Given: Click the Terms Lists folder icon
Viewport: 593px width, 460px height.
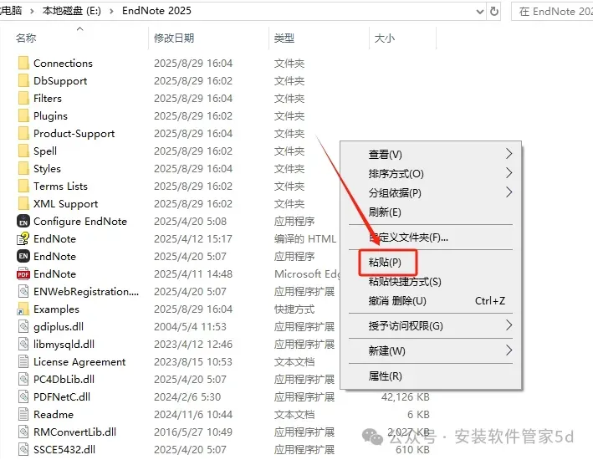Looking at the screenshot, I should coord(23,186).
